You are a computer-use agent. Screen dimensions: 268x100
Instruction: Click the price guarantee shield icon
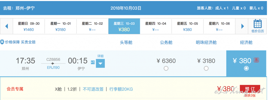[2, 42]
